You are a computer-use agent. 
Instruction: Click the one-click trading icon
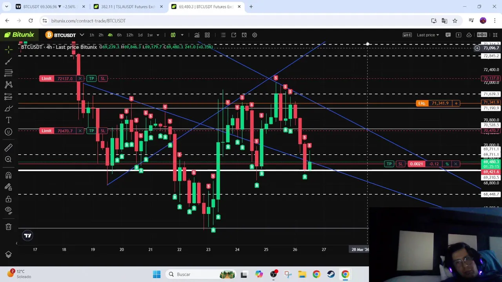pos(458,35)
